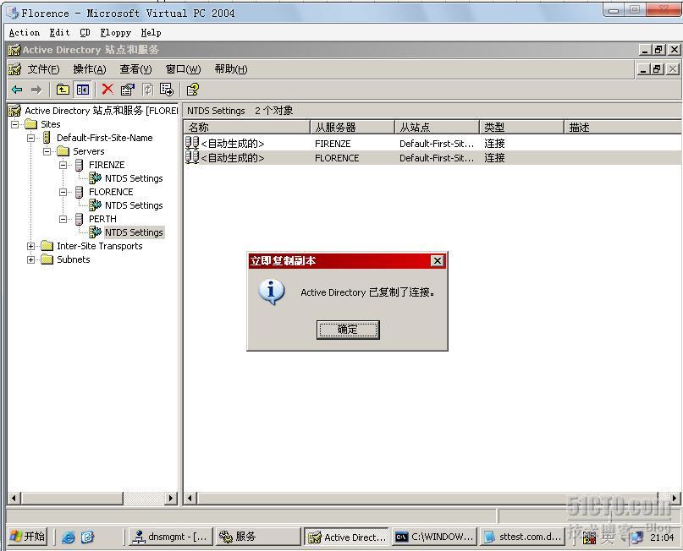Open Virtual PC Floppy menu
This screenshot has width=683, height=551.
coord(115,33)
